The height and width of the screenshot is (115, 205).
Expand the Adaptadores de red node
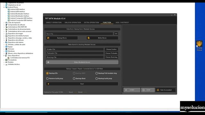(x=4, y=5)
